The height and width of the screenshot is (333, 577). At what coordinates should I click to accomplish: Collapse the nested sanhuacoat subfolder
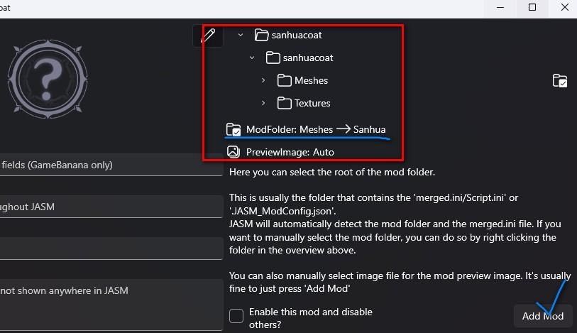(x=252, y=58)
